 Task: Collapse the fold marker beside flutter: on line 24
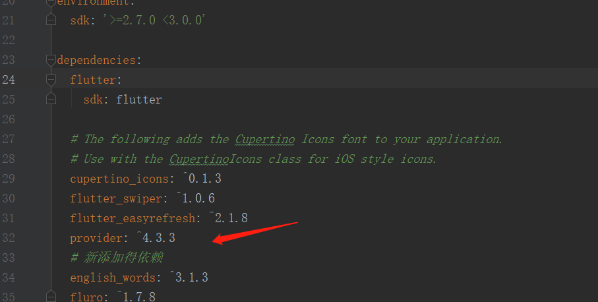click(51, 80)
